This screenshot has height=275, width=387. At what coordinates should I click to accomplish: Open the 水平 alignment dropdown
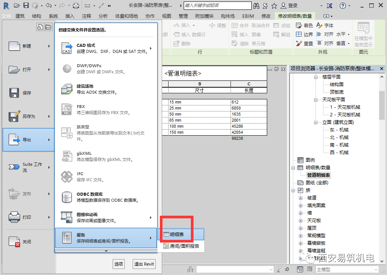tap(349, 34)
